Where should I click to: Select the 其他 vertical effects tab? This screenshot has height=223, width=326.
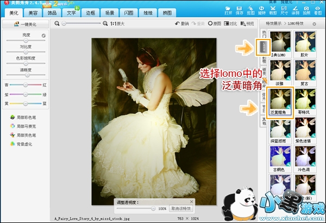pyautogui.click(x=264, y=121)
